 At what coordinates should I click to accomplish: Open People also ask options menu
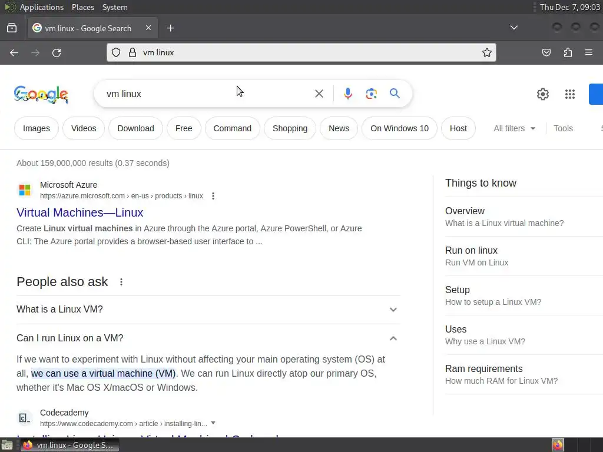(x=121, y=282)
